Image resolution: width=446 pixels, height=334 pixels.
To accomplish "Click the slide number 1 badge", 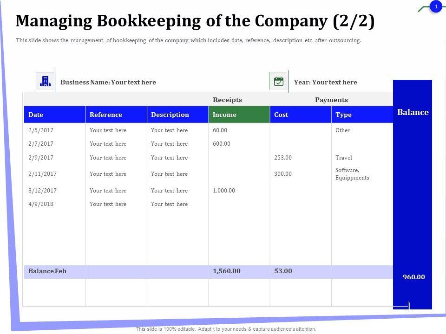I will [436, 6].
